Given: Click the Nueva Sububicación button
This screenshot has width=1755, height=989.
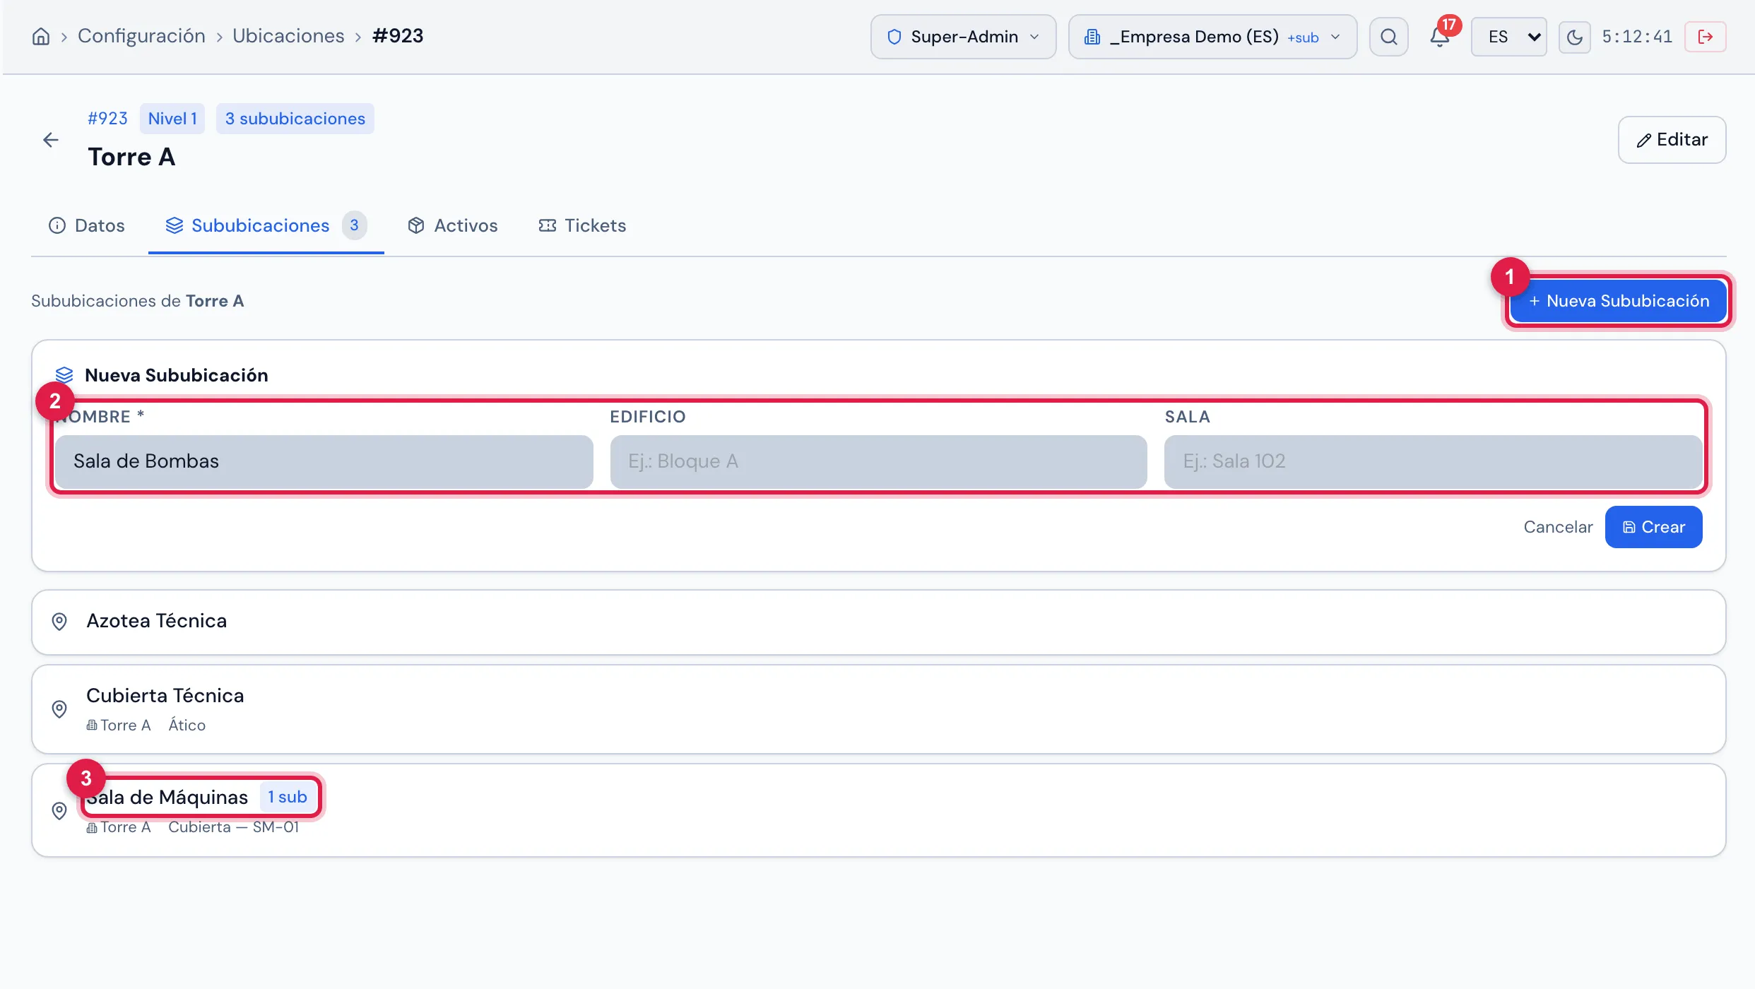Looking at the screenshot, I should click(x=1618, y=301).
